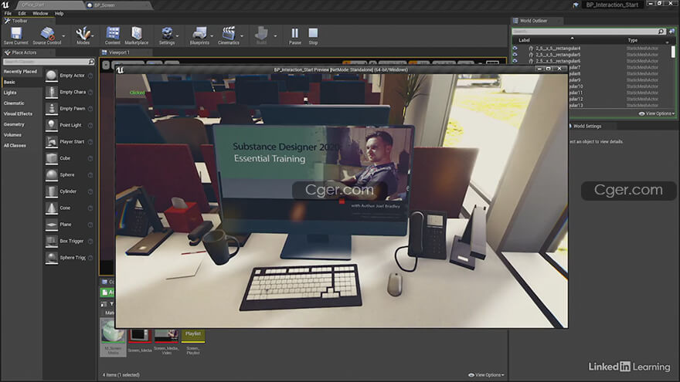Sort outliner by Label column header
The image size is (680, 382).
[525, 40]
